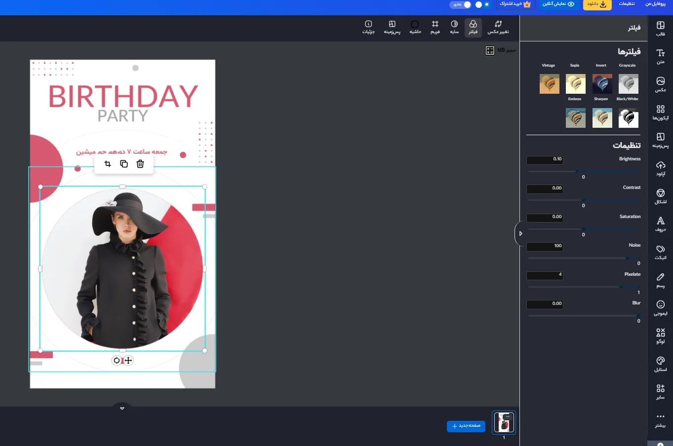Open the استایل style panel
Screen dimensions: 673x446
tap(660, 364)
